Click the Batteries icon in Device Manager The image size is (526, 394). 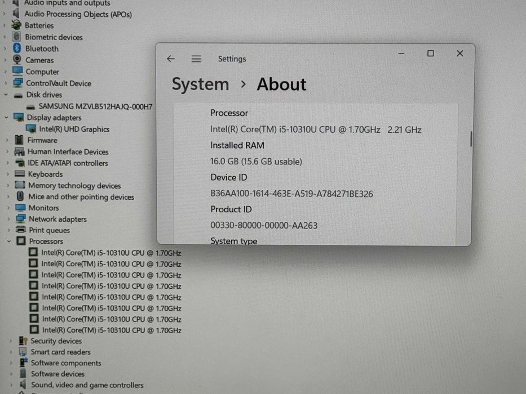(16, 25)
